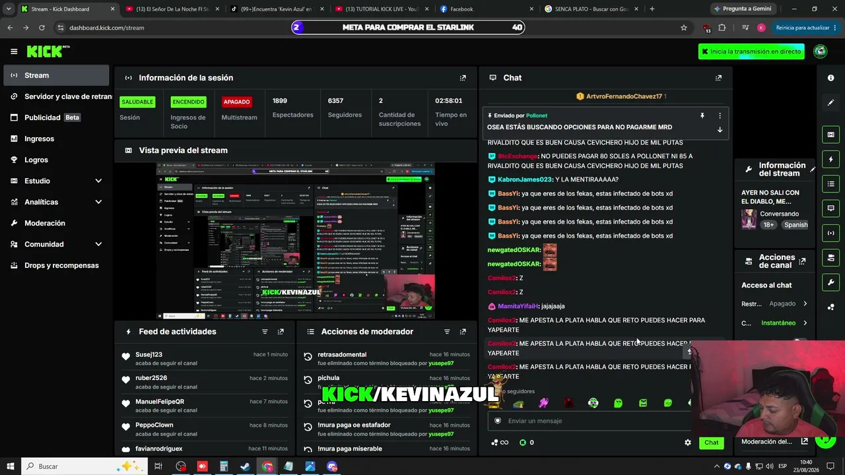Click the Windows Start button
The height and width of the screenshot is (475, 845).
11,466
